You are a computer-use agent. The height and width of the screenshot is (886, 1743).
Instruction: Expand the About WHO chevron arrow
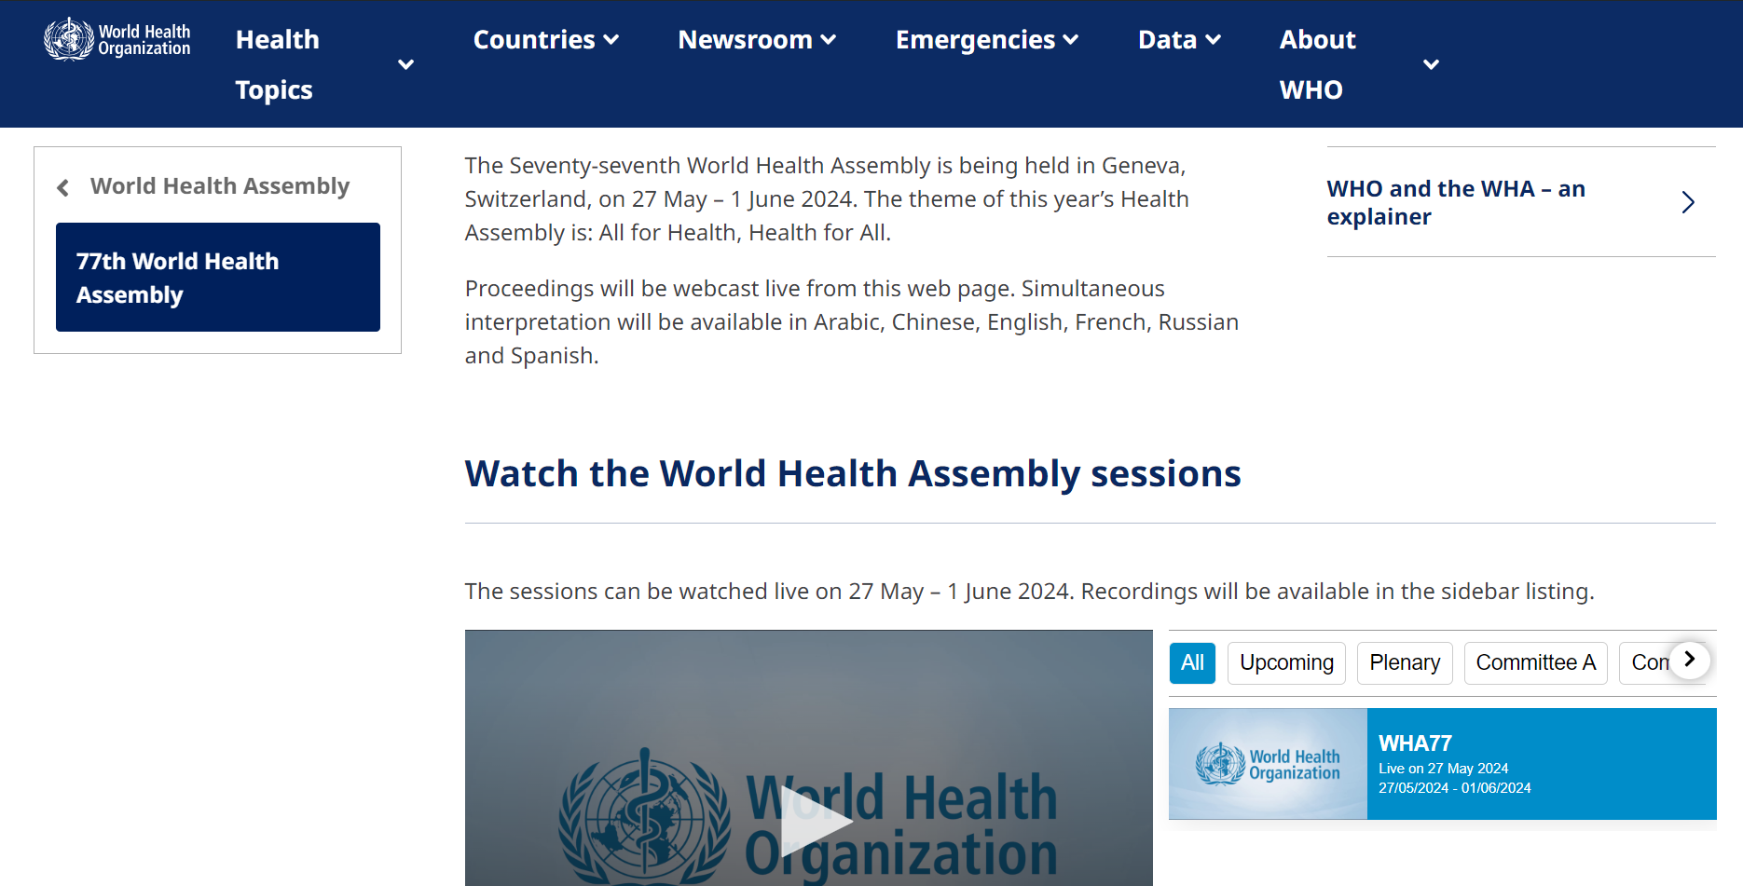[1431, 64]
